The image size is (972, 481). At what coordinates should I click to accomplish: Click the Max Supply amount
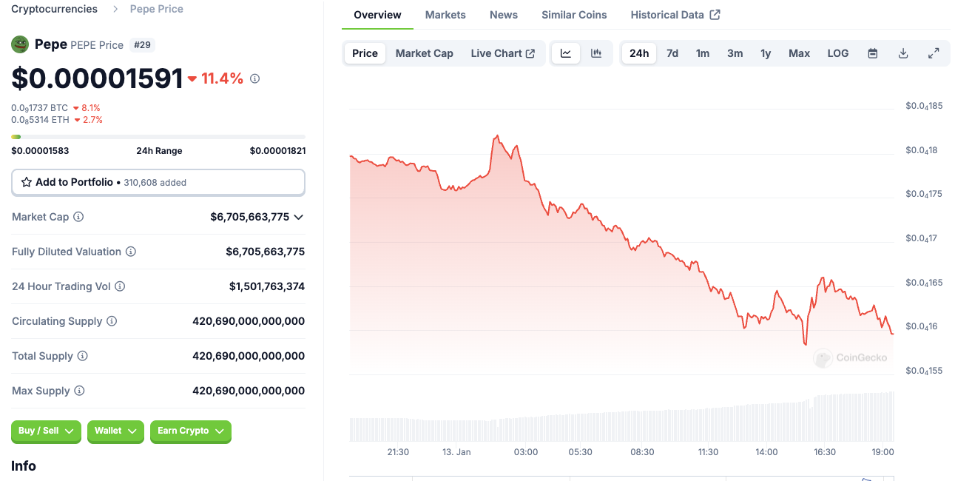[249, 391]
